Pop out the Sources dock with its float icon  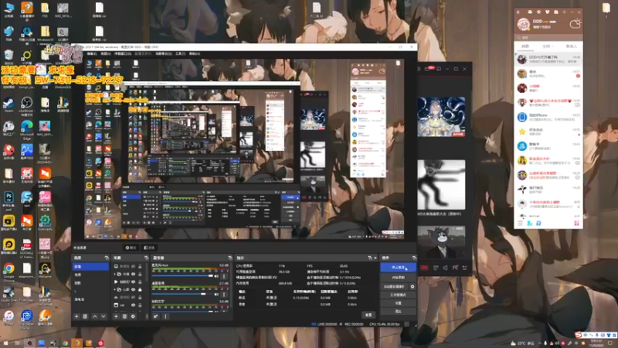coord(146,258)
